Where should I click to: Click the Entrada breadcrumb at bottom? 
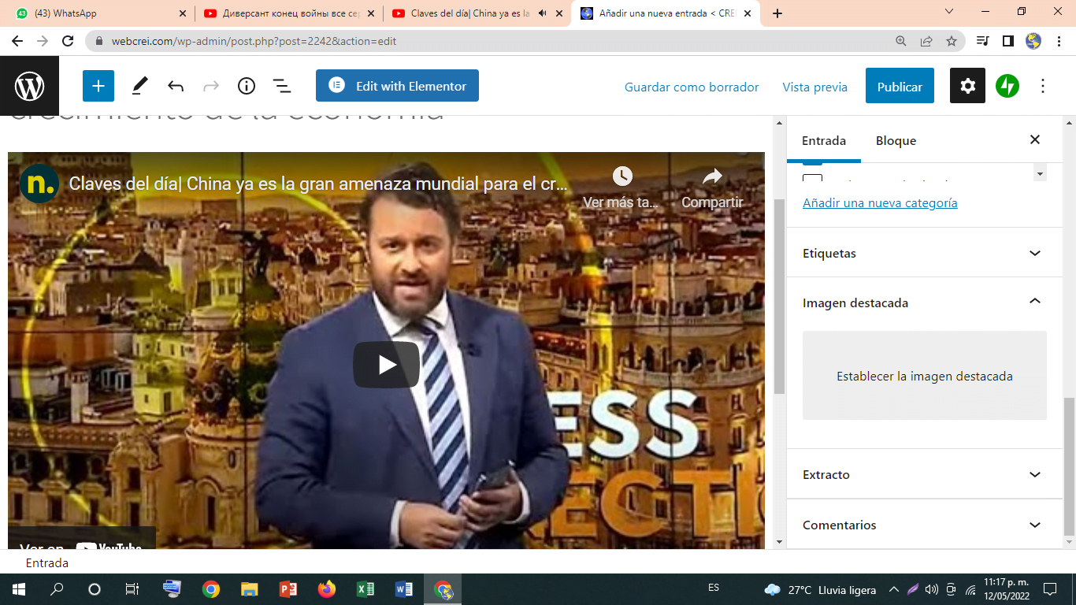click(x=47, y=562)
